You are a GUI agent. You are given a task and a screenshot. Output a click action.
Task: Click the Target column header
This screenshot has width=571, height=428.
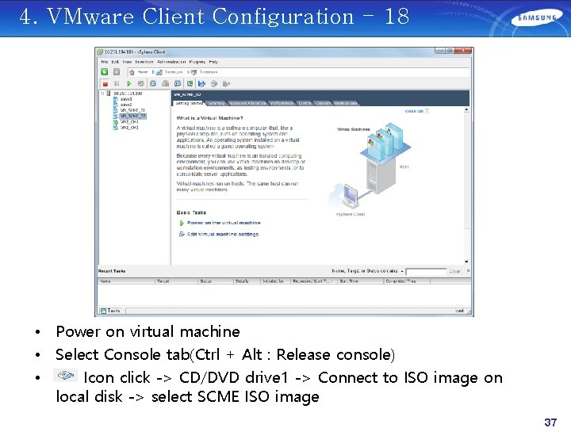coord(177,281)
